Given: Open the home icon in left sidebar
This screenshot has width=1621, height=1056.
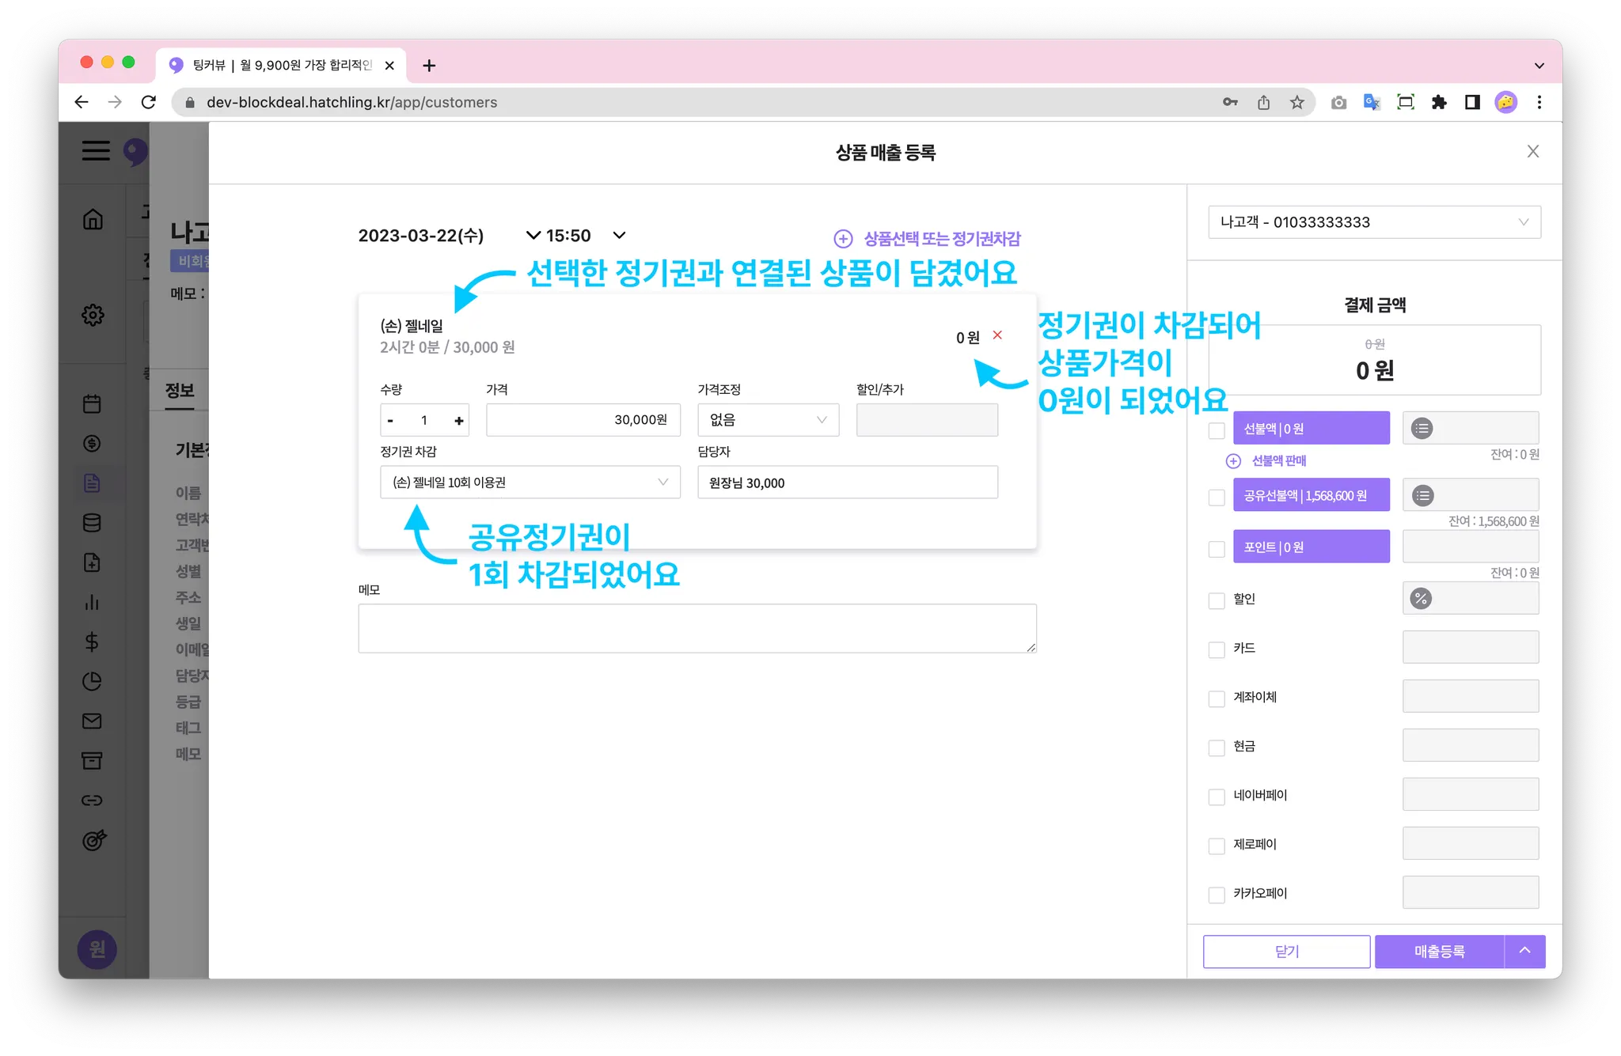Looking at the screenshot, I should (93, 219).
